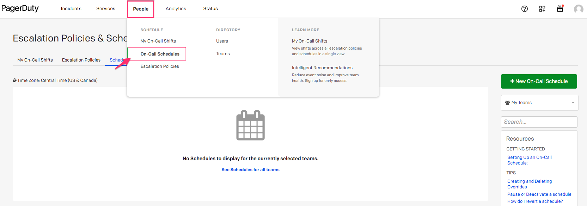Viewport: 587px width, 206px height.
Task: Type in the schedule Search field
Action: 539,122
